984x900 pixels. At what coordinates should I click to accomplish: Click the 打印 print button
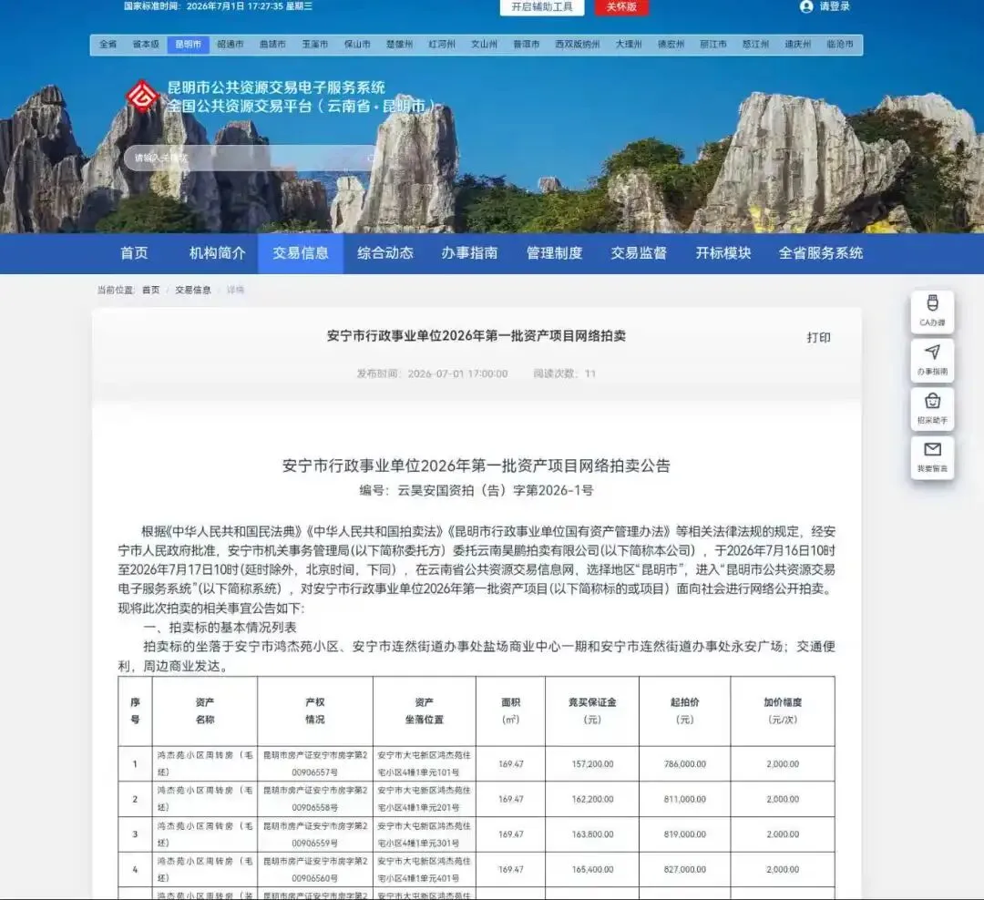(x=818, y=338)
